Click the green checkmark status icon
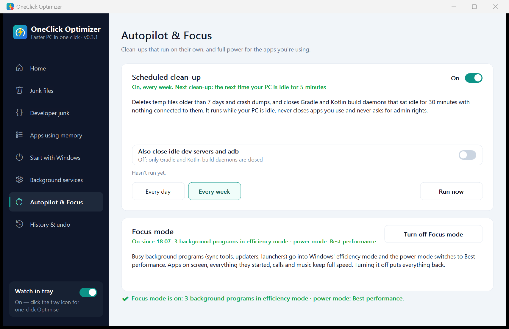Screen dimensions: 509x329 pos(125,299)
